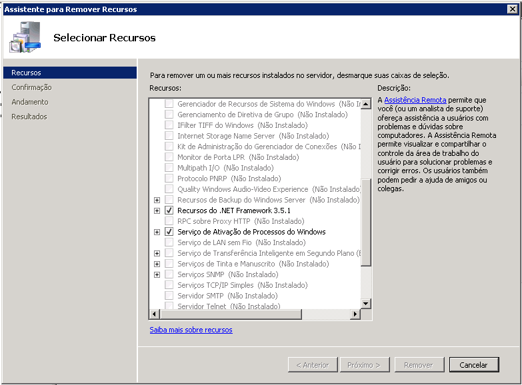Viewport: 522px width, 385px height.
Task: Open the Saiba mais sobre recursos link
Action: click(x=191, y=330)
